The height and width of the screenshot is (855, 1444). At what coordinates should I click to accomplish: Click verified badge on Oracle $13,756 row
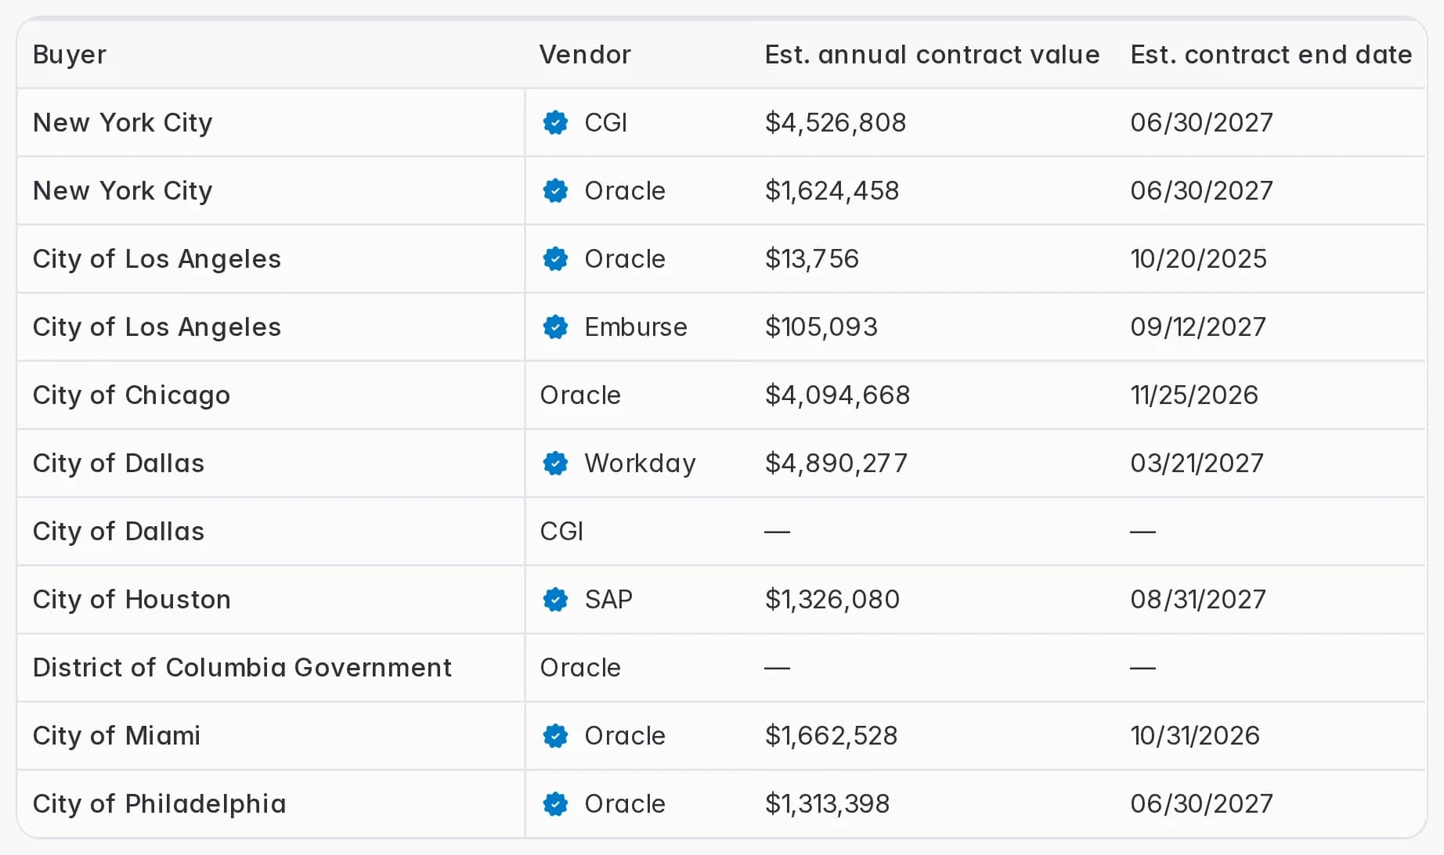pos(555,259)
